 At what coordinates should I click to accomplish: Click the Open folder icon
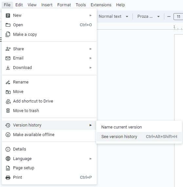click(8, 25)
